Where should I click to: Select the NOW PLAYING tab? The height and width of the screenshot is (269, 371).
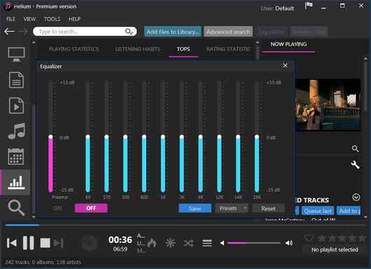pyautogui.click(x=288, y=44)
